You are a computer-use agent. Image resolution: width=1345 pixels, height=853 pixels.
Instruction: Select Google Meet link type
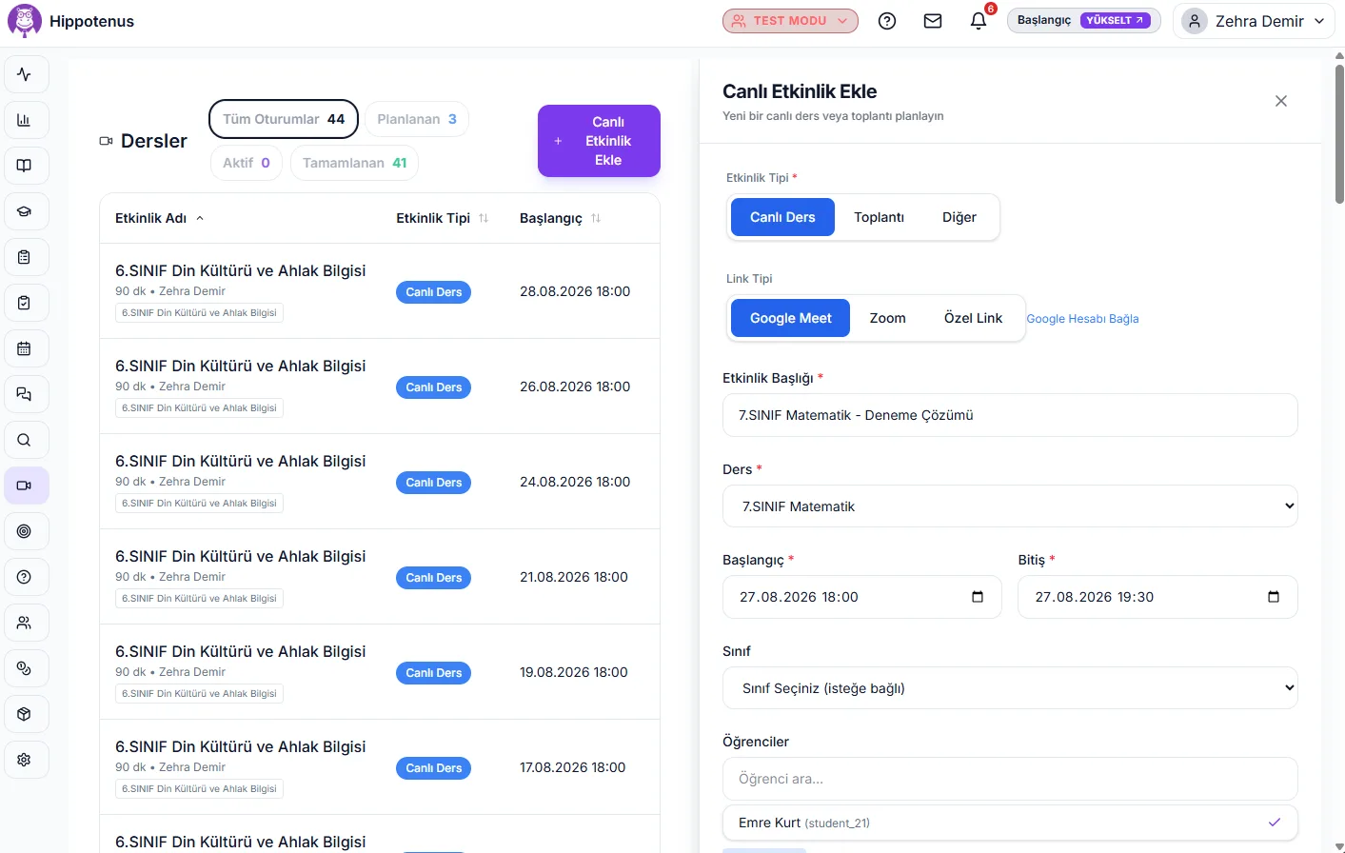790,318
